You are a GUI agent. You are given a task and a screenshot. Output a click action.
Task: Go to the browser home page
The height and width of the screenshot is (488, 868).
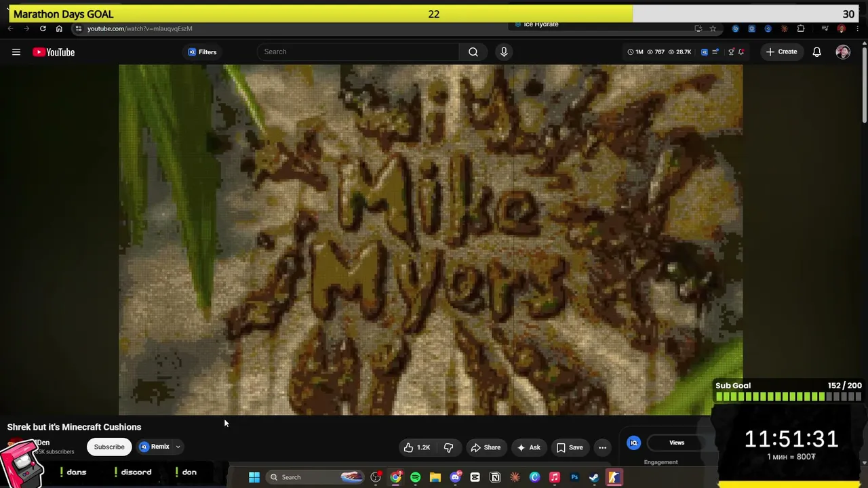point(59,28)
